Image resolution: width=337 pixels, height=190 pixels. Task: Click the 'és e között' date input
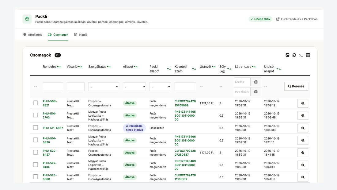click(x=242, y=92)
